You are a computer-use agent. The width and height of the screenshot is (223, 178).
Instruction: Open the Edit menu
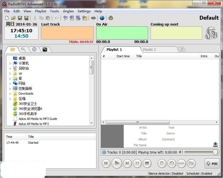17,11
